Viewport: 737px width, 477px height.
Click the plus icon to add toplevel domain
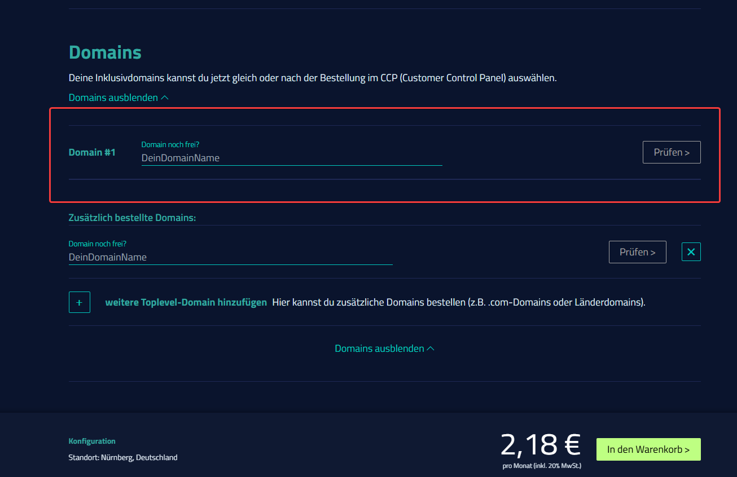[80, 302]
